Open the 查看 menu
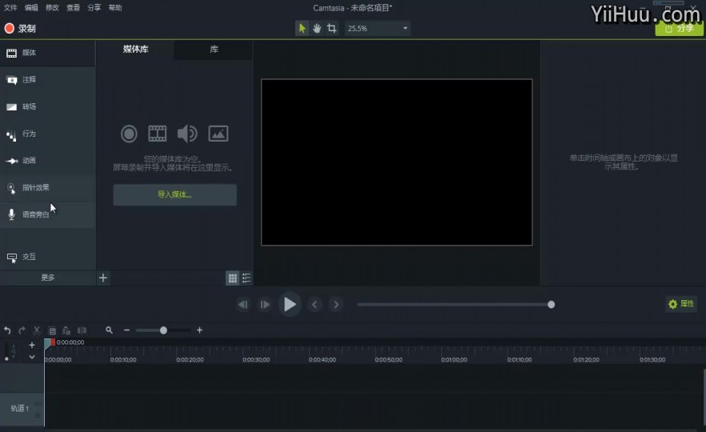Viewport: 706px width, 432px height. pyautogui.click(x=74, y=8)
